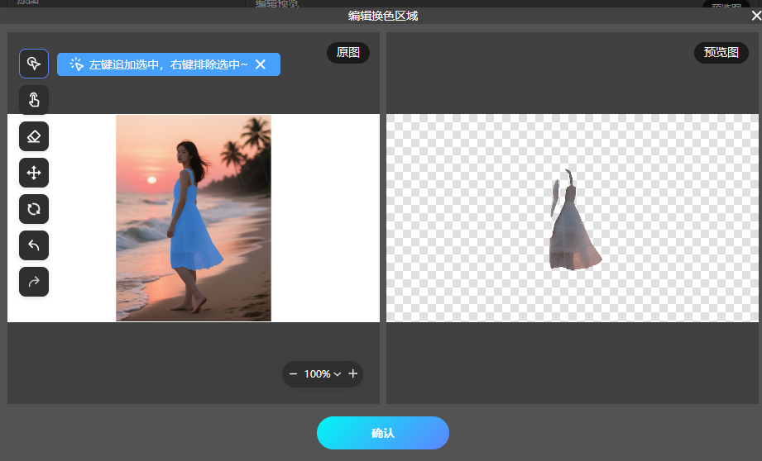762x461 pixels.
Task: Redo the previous edit
Action: tap(34, 282)
